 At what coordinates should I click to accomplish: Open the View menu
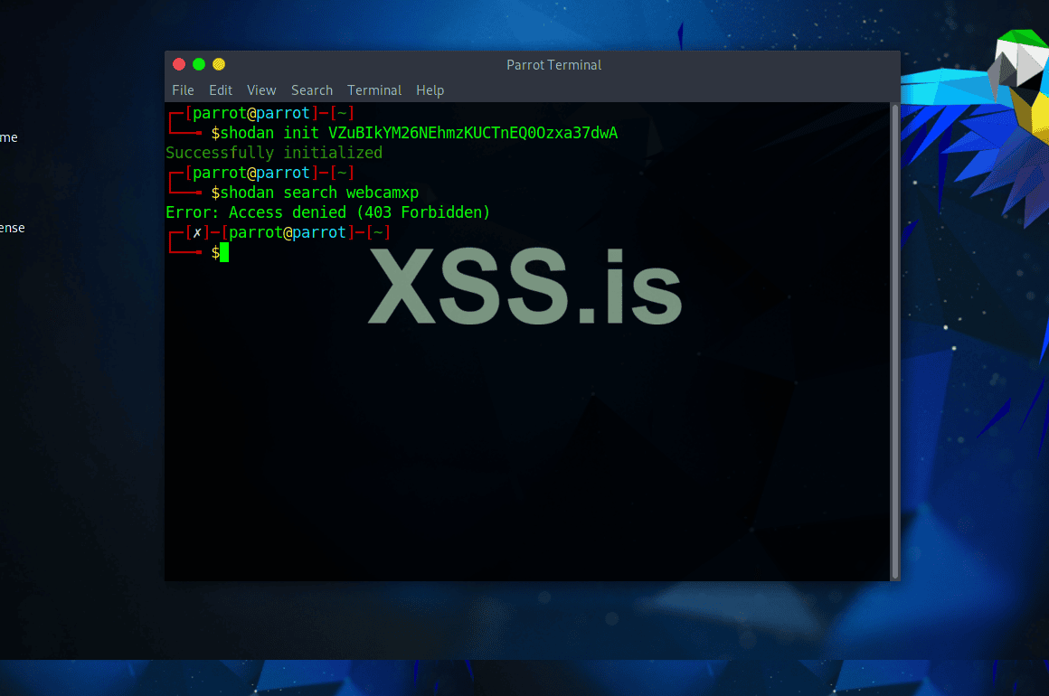[x=261, y=90]
